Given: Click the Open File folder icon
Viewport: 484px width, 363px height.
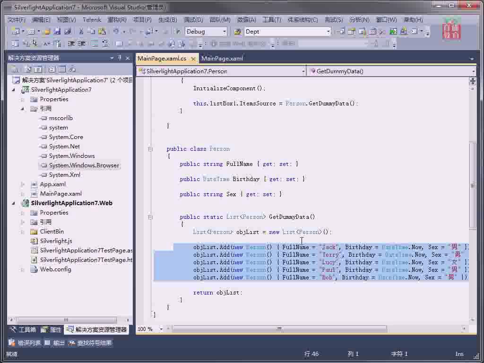Looking at the screenshot, I should 46,31.
